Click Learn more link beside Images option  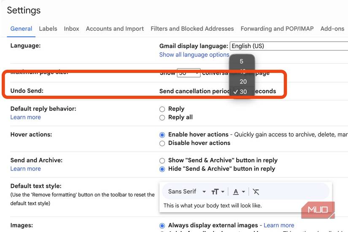(279, 225)
